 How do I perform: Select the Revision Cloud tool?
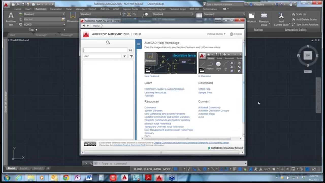pos(264,19)
